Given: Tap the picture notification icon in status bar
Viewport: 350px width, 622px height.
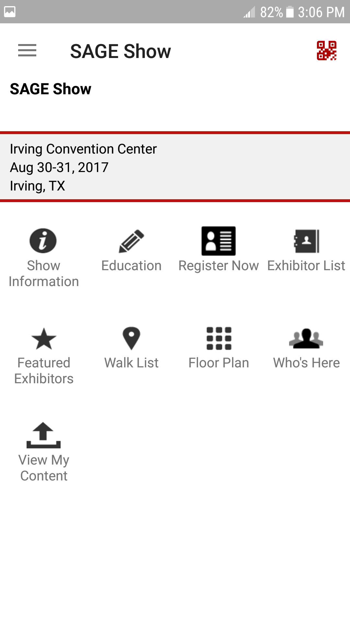Looking at the screenshot, I should [10, 12].
